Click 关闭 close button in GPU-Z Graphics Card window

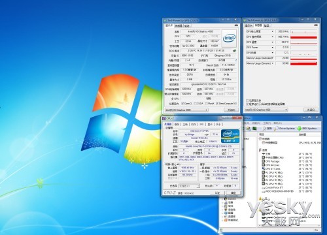[x=232, y=110]
